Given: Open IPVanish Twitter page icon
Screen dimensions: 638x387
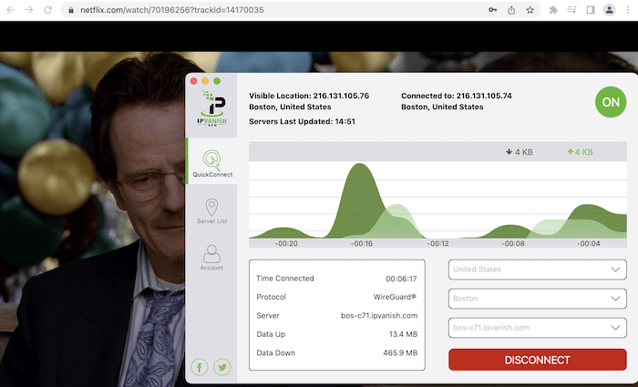Looking at the screenshot, I should 222,368.
